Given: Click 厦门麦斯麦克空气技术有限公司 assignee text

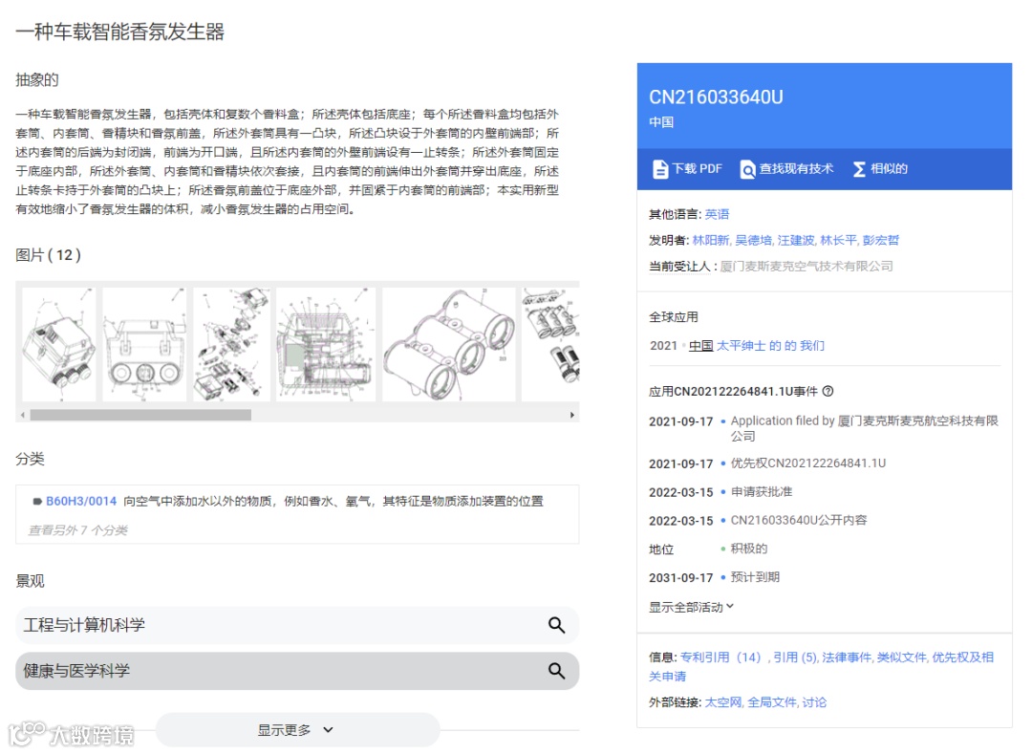Looking at the screenshot, I should (x=806, y=267).
